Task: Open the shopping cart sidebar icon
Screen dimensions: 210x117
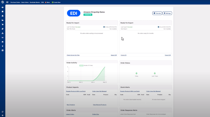Action: pos(3,25)
